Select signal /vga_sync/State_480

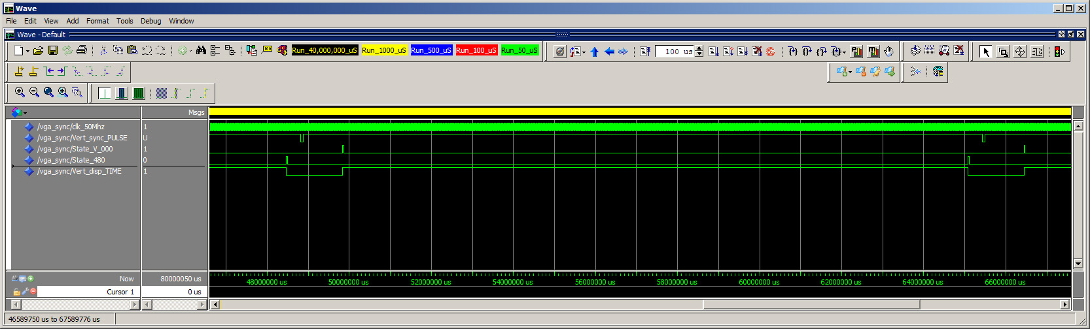tap(71, 160)
